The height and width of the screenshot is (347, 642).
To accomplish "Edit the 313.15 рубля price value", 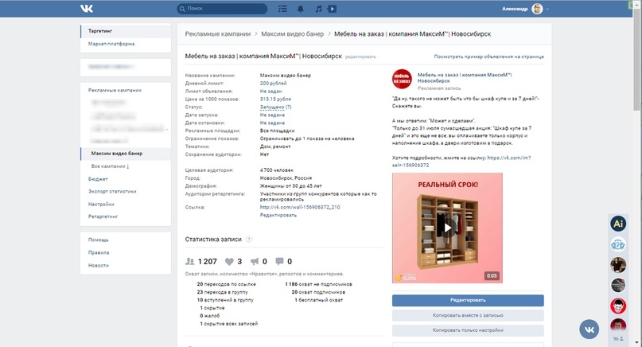I will 275,99.
